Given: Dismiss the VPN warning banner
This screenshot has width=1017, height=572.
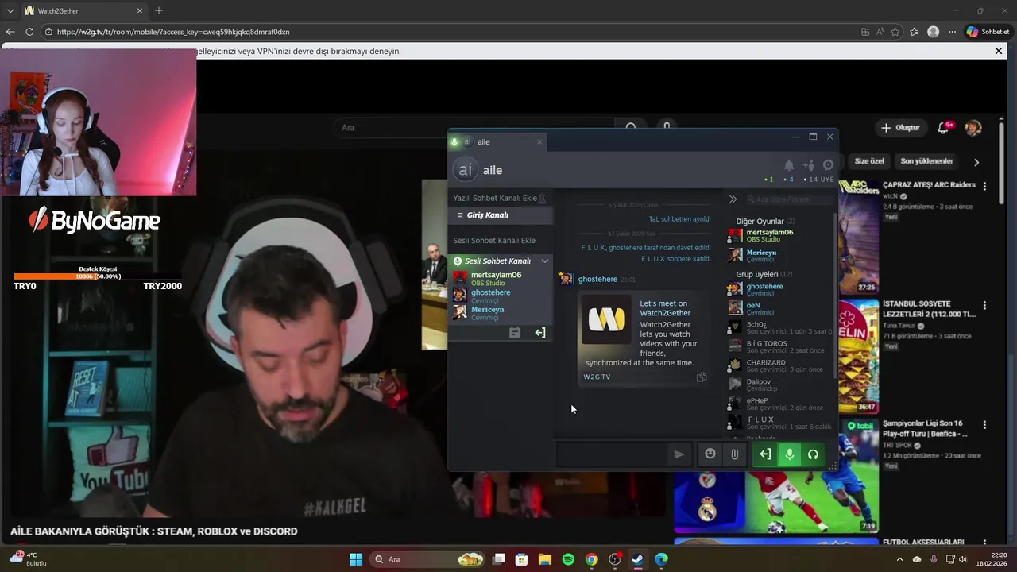Looking at the screenshot, I should tap(999, 51).
